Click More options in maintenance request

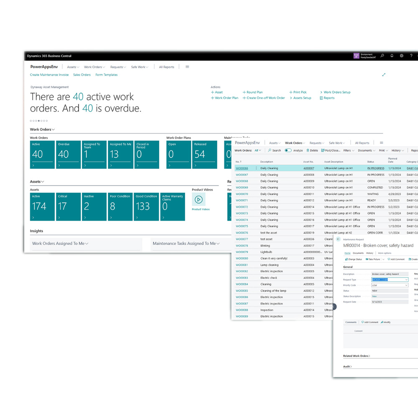point(385,253)
